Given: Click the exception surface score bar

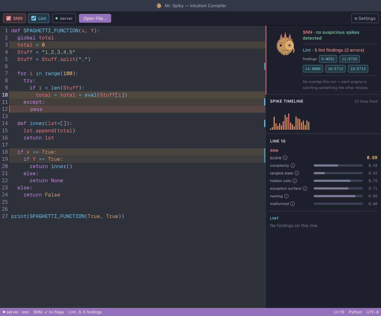Looking at the screenshot, I should (x=338, y=189).
